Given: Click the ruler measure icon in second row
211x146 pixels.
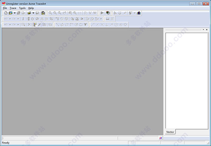Looking at the screenshot, I should pos(107,19).
